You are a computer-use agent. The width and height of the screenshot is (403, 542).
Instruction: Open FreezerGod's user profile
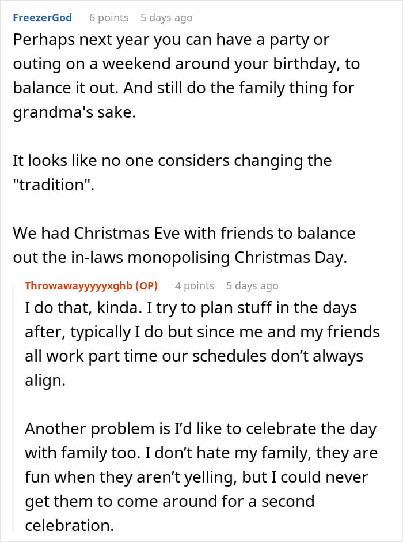coord(42,17)
